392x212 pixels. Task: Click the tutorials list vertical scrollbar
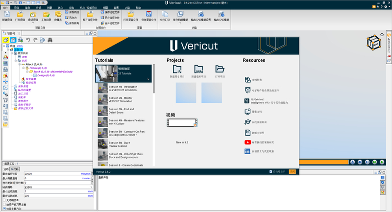154,79
